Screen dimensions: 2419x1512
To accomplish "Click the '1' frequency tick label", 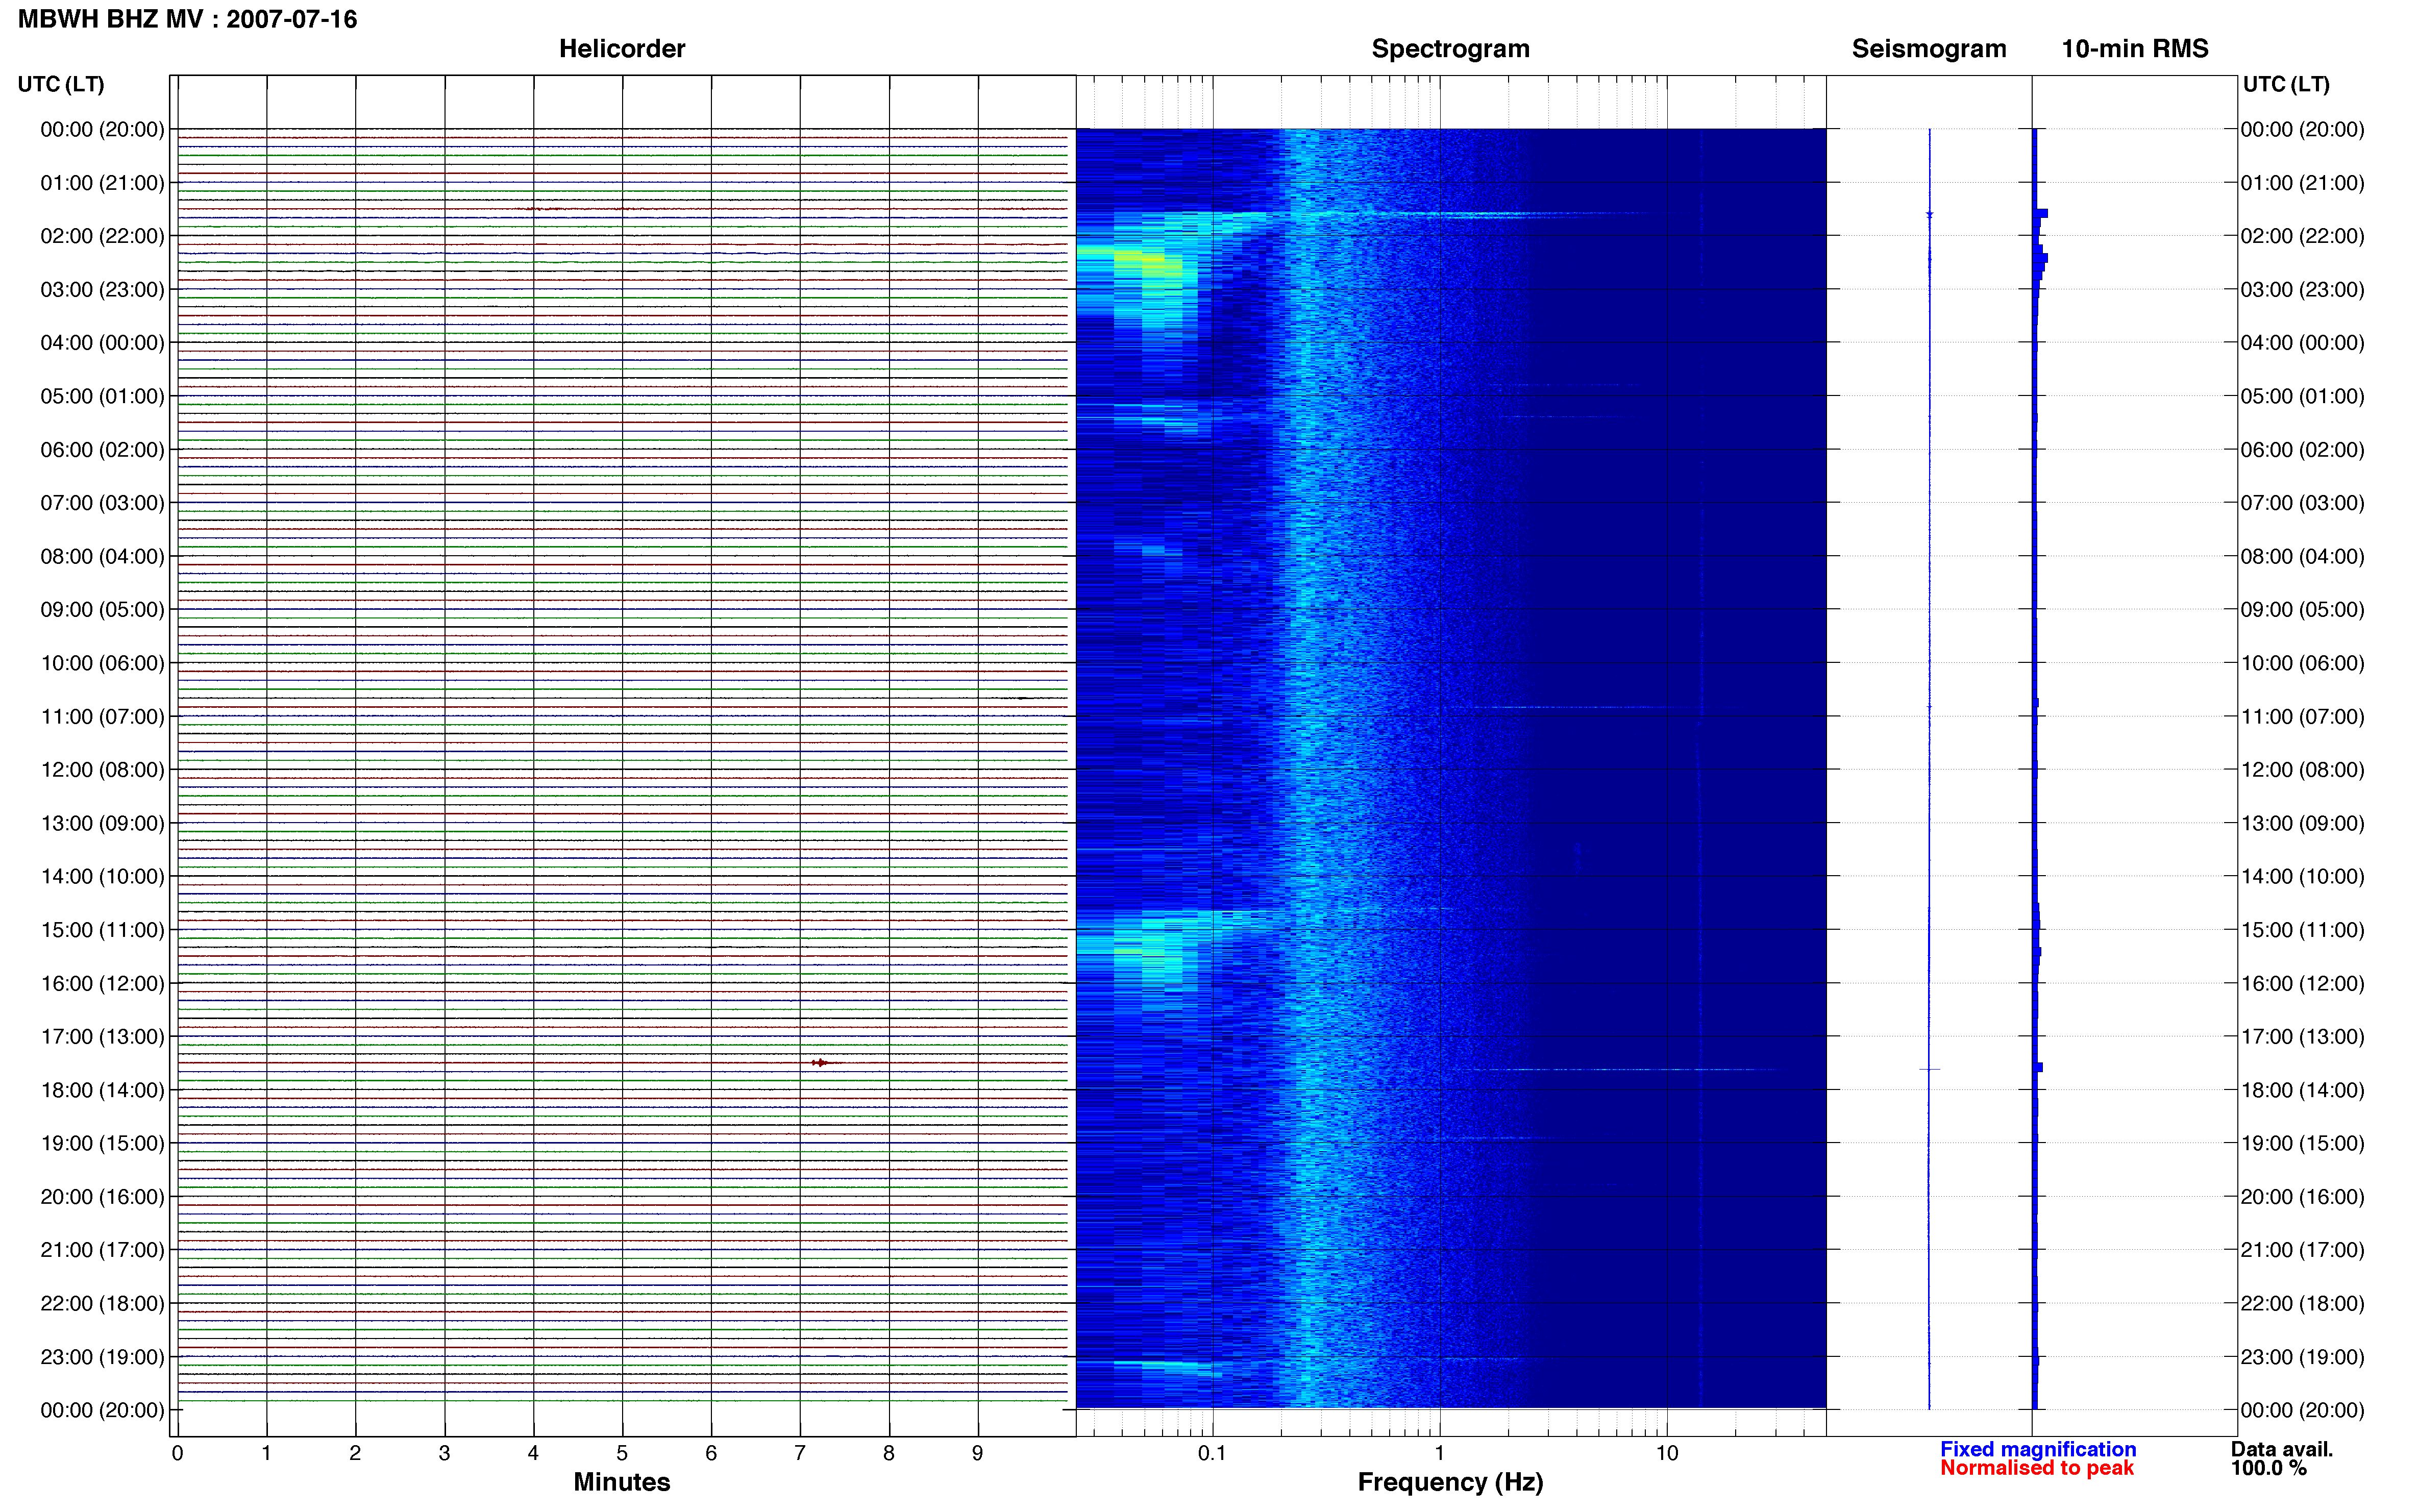I will [1439, 1453].
